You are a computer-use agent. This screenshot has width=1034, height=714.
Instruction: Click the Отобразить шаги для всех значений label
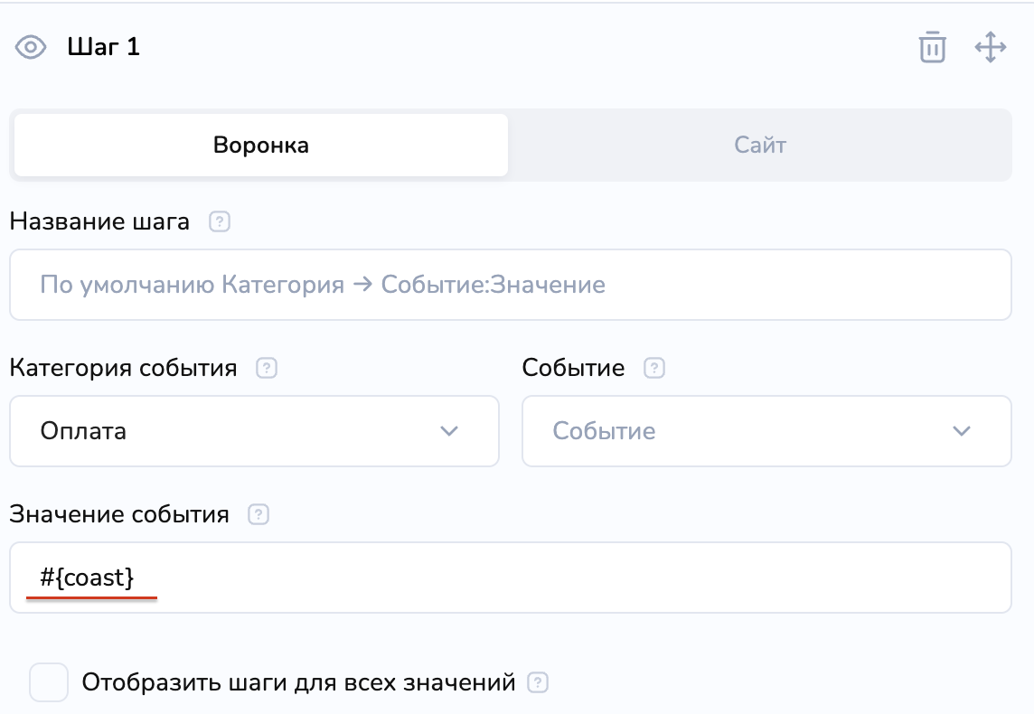click(x=298, y=682)
